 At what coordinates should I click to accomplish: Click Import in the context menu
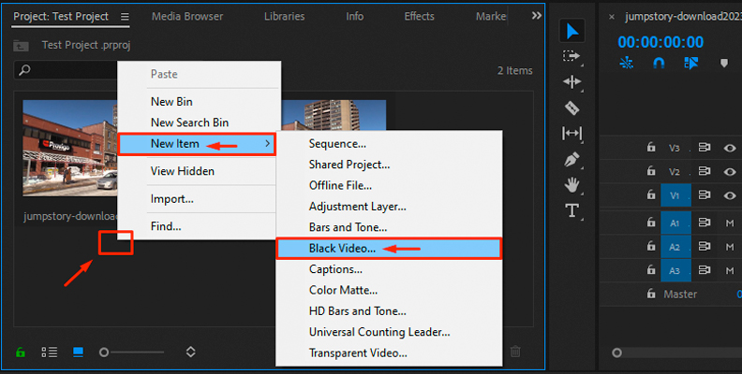[172, 198]
